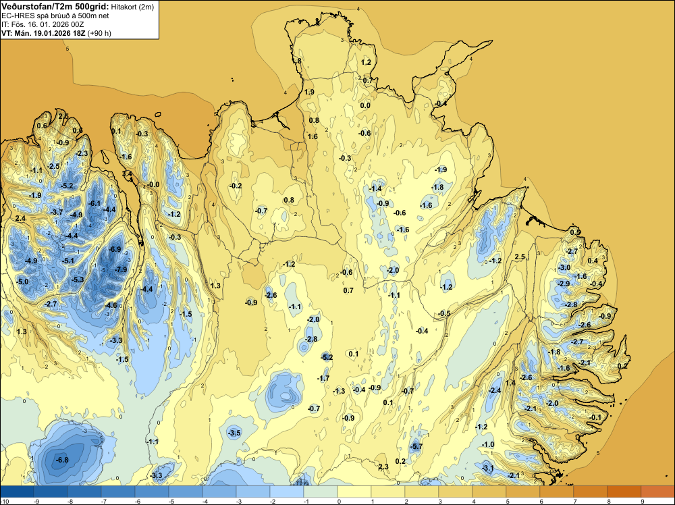Click the temperature value -0.2

coord(236,186)
